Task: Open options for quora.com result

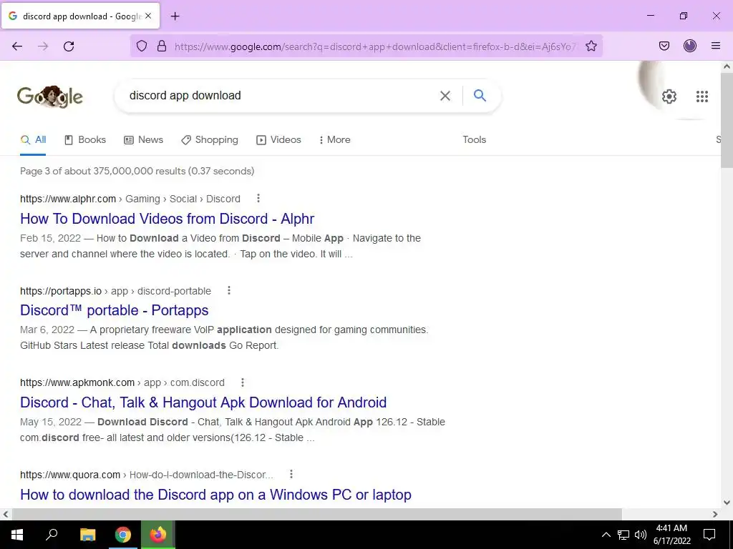Action: (x=291, y=475)
